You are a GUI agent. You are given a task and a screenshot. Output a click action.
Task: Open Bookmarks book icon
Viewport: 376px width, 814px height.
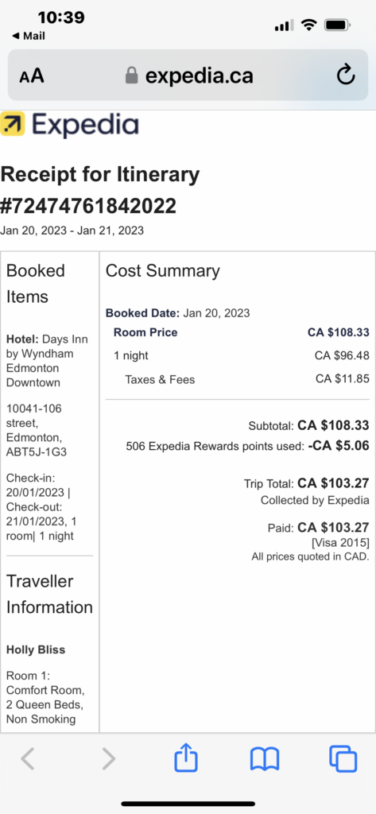[265, 759]
